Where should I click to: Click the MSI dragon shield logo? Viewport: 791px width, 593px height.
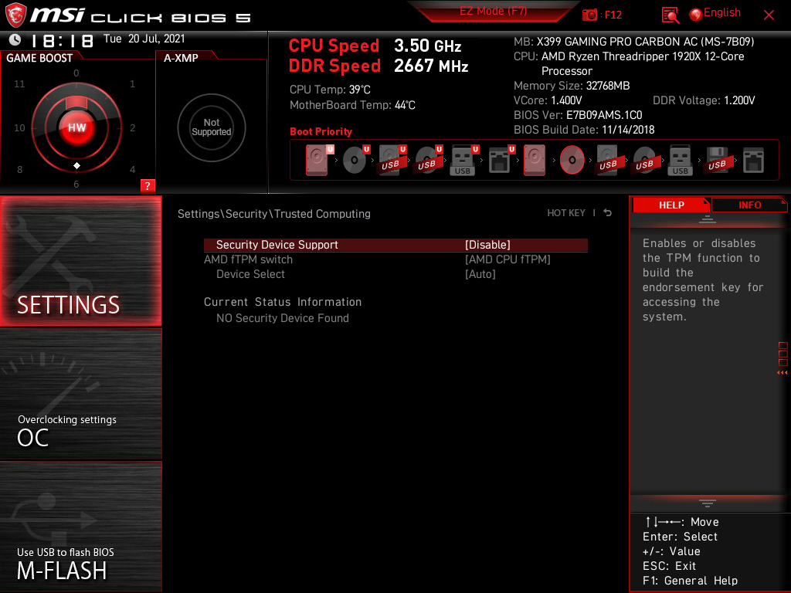(15, 15)
